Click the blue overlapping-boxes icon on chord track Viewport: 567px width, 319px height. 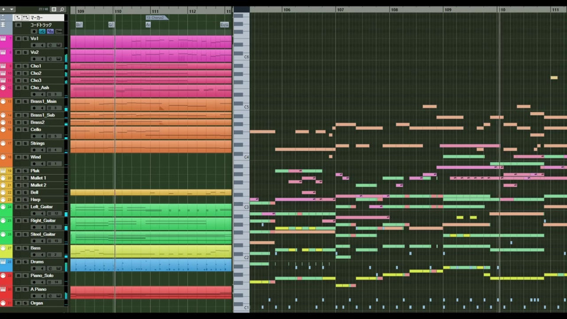pos(50,31)
